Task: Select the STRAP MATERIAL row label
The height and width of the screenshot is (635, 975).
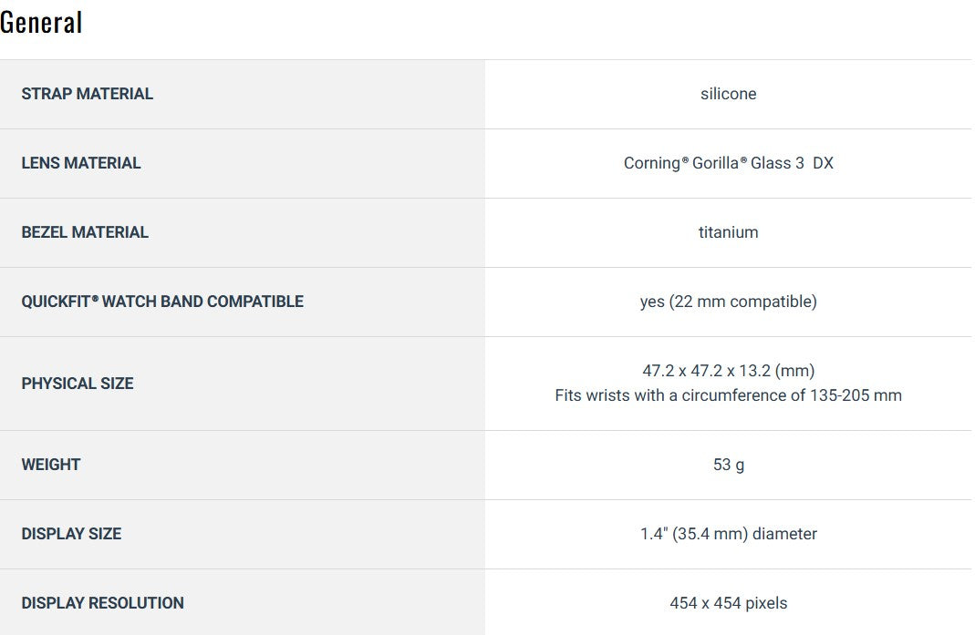Action: click(x=88, y=94)
